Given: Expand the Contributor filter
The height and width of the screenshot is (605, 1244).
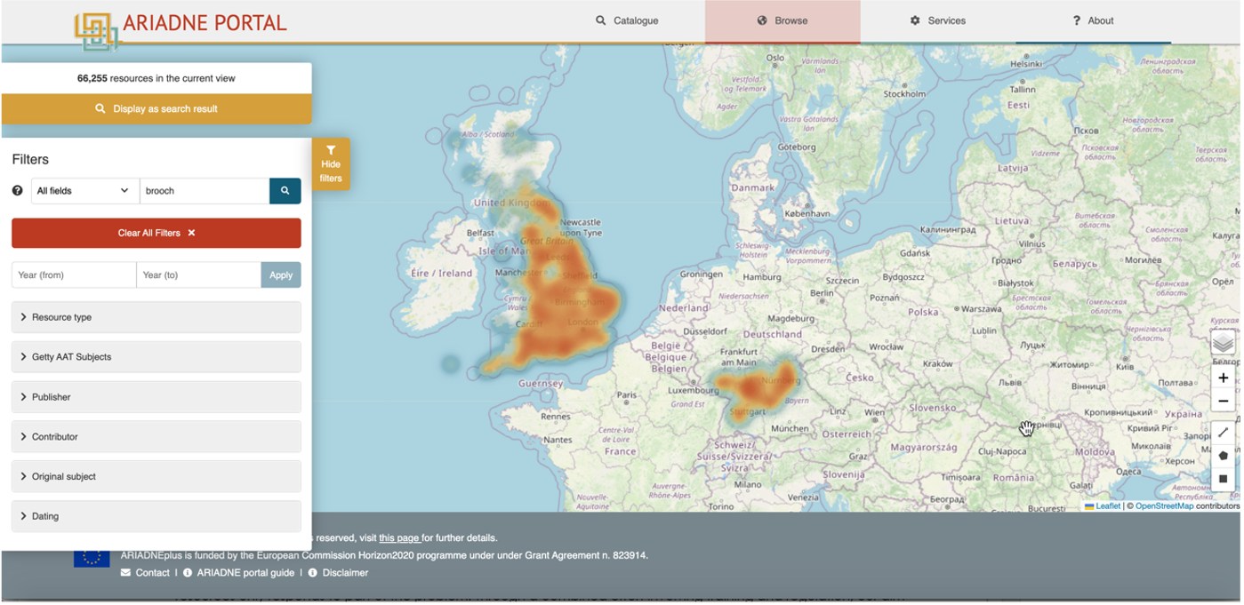Looking at the screenshot, I should pyautogui.click(x=157, y=437).
